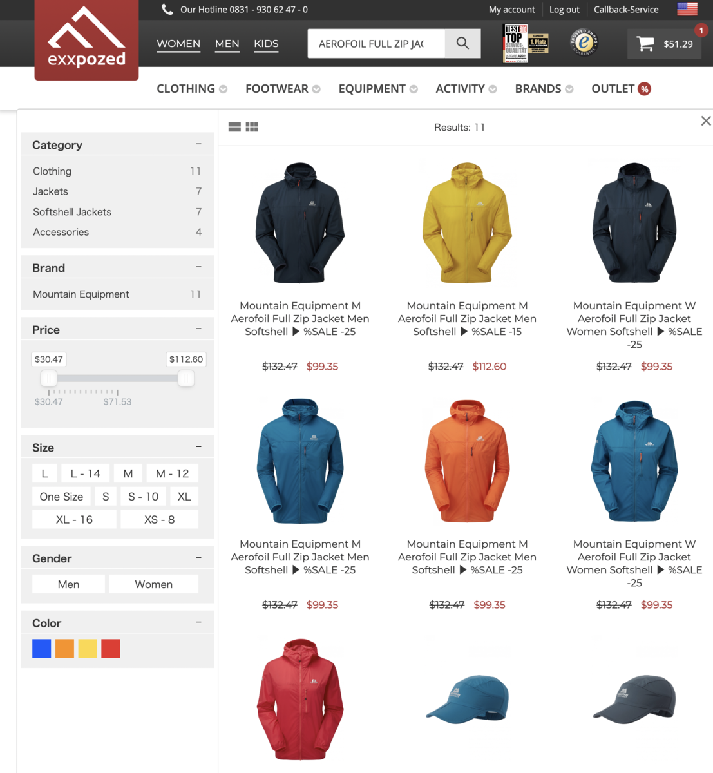The image size is (713, 773).
Task: Open the orange Aerofoil jacket thumbnail
Action: pyautogui.click(x=467, y=461)
